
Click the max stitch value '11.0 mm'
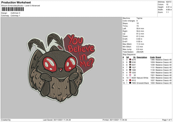pos(140,44)
